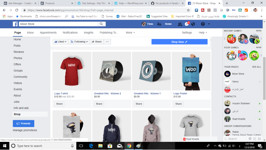Click See All in Your Pages
The height and width of the screenshot is (150, 266).
point(256,67)
